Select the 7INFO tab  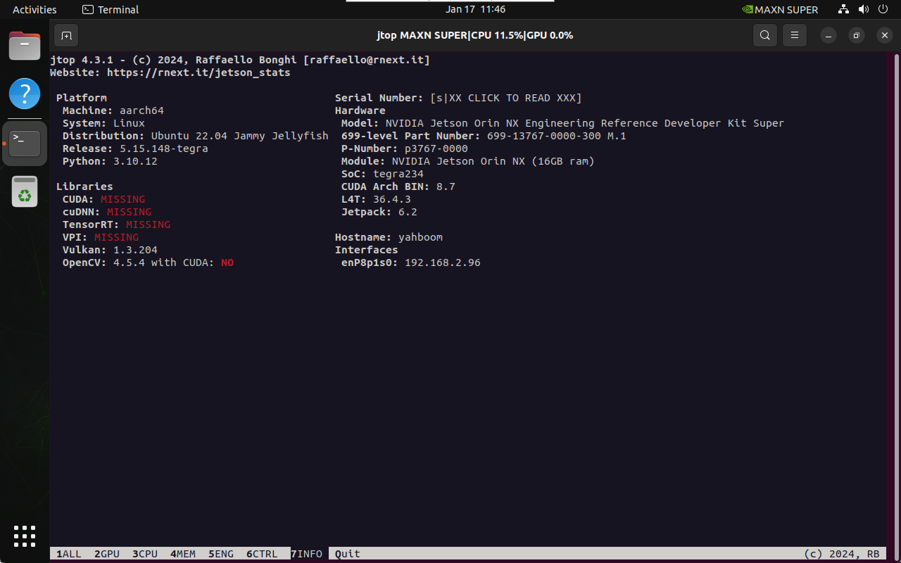coord(306,554)
